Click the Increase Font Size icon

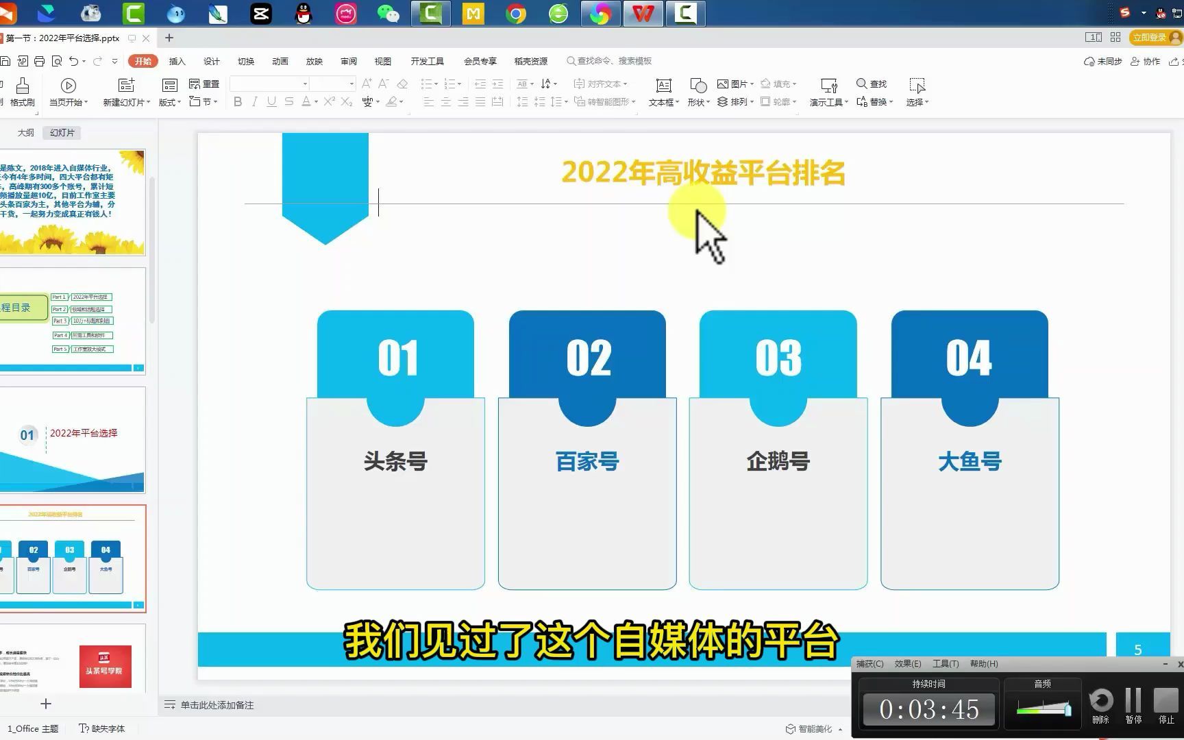pyautogui.click(x=367, y=84)
